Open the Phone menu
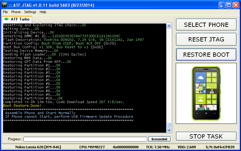The width and height of the screenshot is (241, 151). tap(16, 12)
